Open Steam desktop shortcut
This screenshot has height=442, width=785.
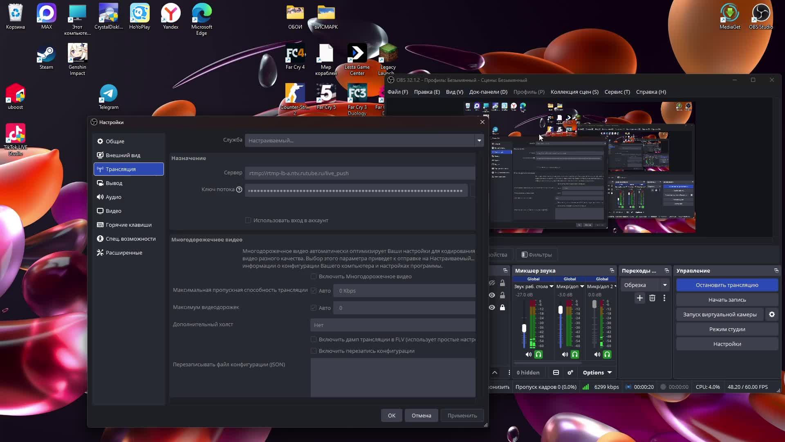(46, 57)
